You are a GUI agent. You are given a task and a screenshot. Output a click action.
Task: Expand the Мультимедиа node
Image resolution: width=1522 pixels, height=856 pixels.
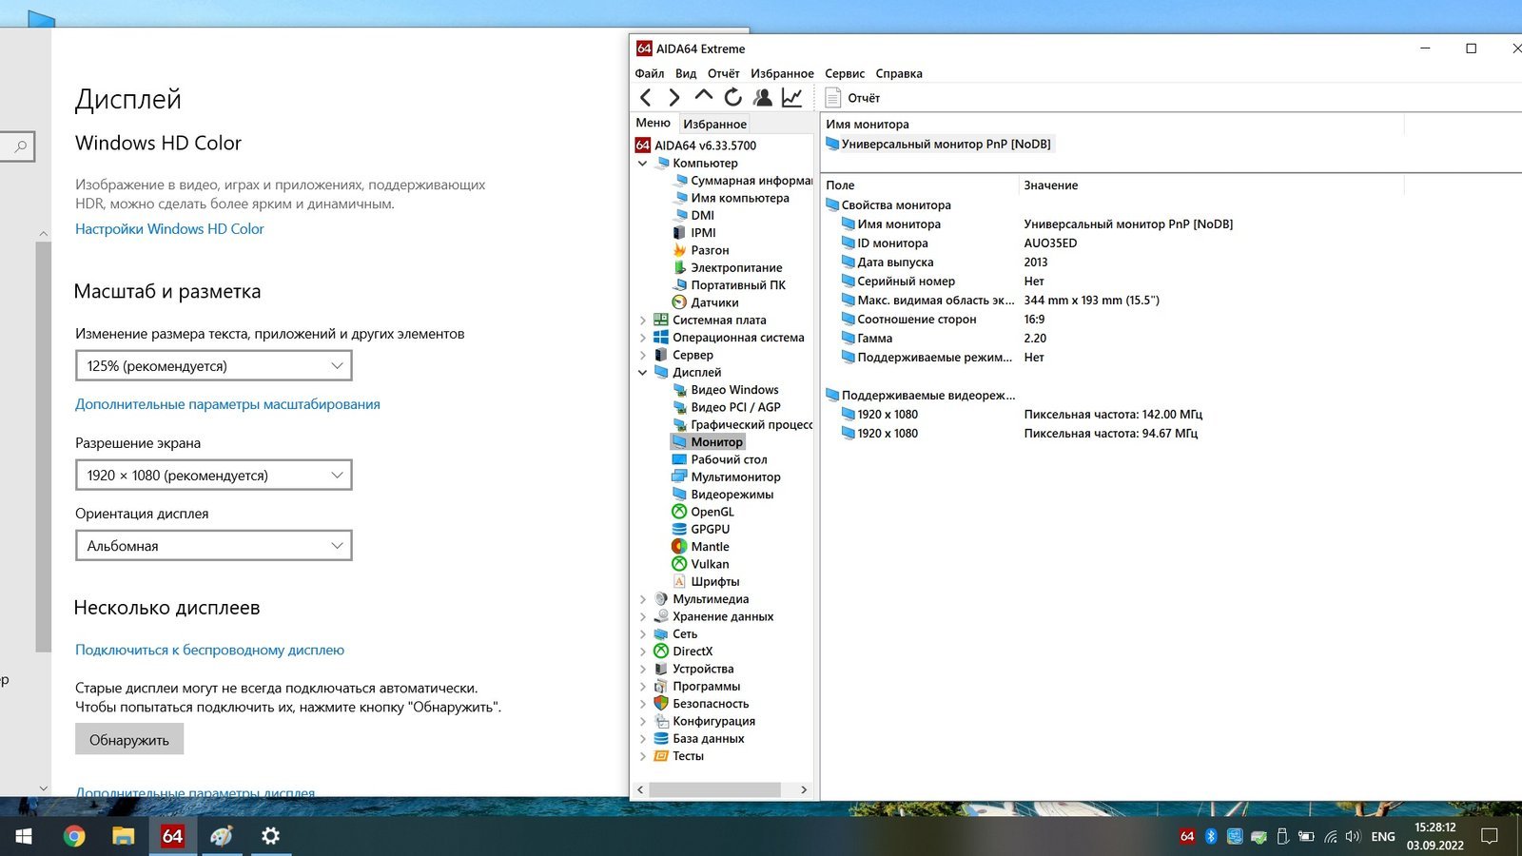point(643,599)
